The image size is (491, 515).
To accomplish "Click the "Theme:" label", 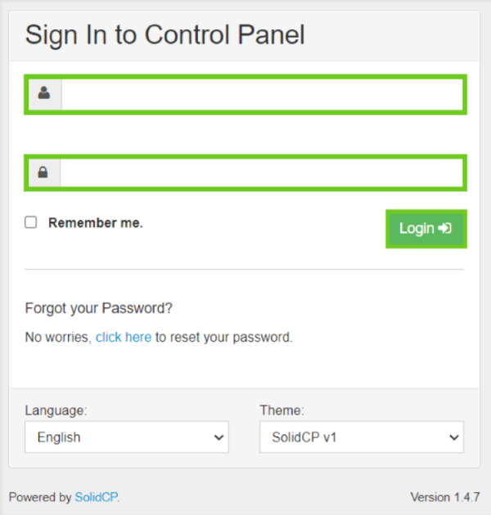I will [x=282, y=410].
